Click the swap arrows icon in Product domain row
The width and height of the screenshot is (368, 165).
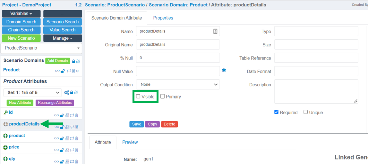click(69, 71)
